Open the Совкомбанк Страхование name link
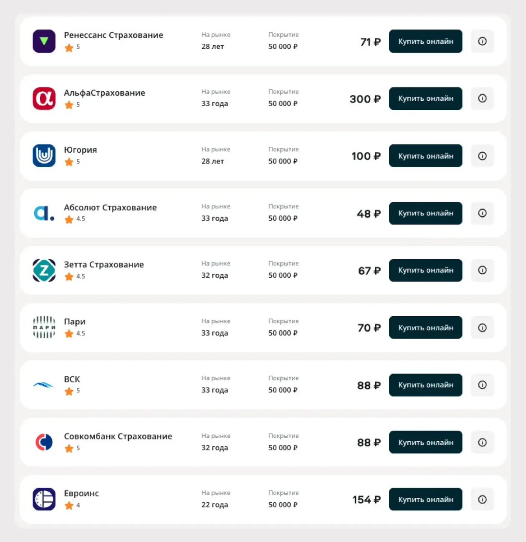This screenshot has height=542, width=526. click(x=118, y=436)
